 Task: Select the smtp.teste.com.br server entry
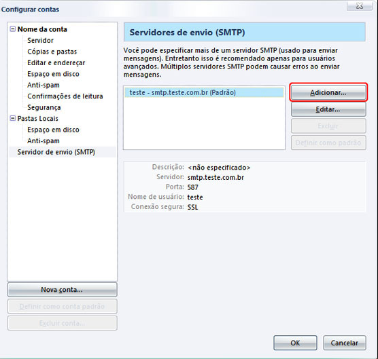pos(204,93)
